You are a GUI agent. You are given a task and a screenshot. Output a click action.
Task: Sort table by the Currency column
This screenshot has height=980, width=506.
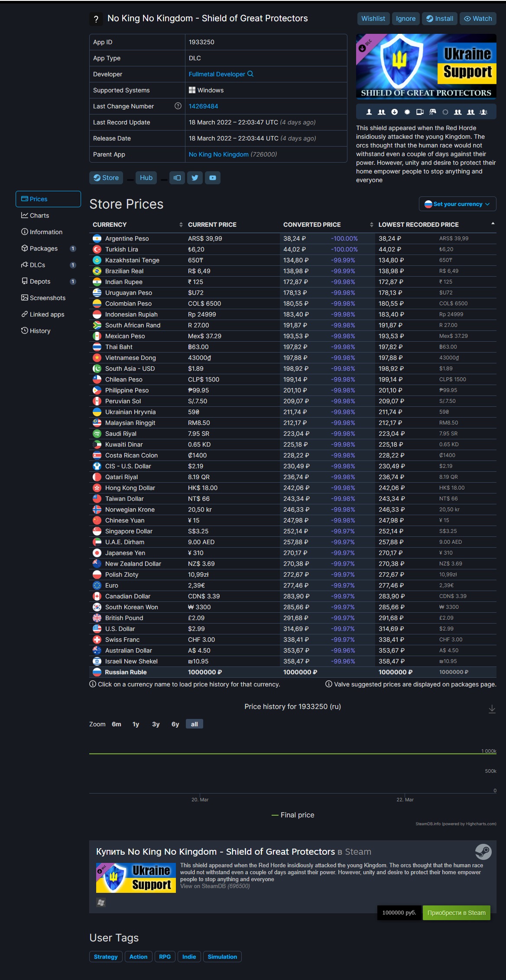coord(137,225)
